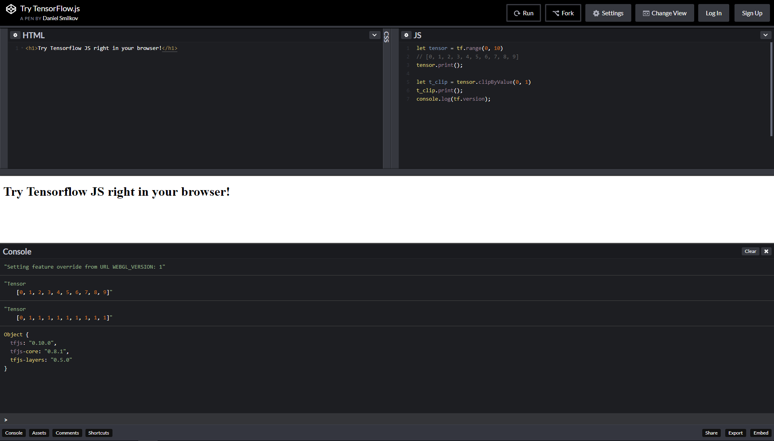Click the tfjs-layers "0.5.0" console entry
Screen dimensions: 774x441
point(41,360)
